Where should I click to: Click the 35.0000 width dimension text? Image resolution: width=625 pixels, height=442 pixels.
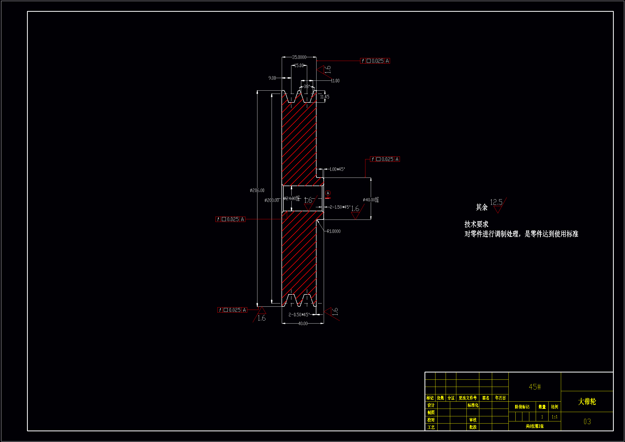(x=299, y=57)
